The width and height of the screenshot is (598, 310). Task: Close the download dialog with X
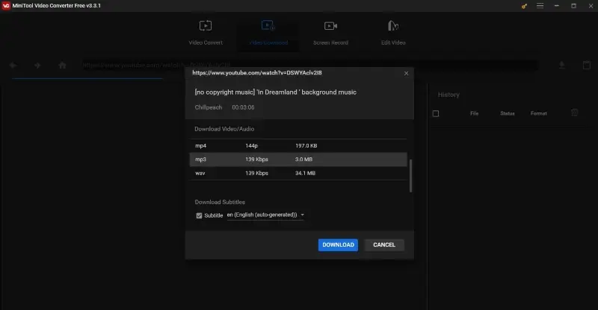tap(406, 74)
